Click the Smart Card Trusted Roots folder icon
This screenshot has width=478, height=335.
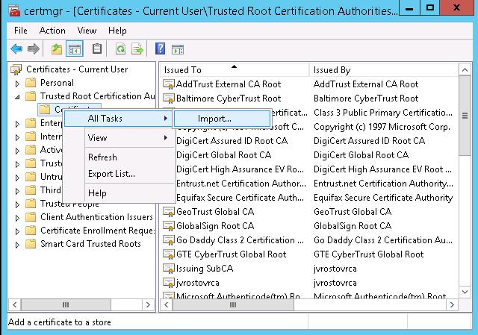pos(31,244)
